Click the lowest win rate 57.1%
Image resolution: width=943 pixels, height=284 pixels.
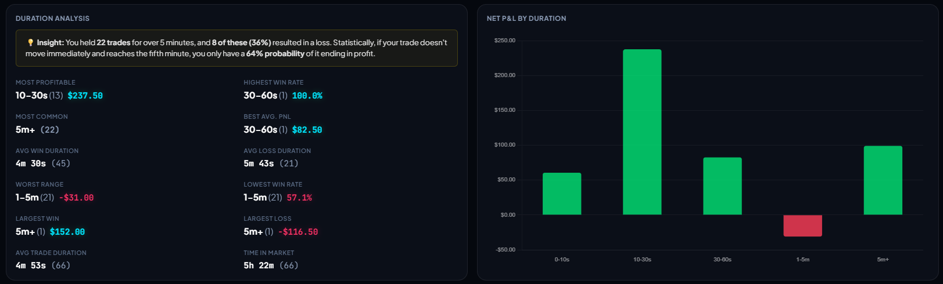click(x=299, y=198)
